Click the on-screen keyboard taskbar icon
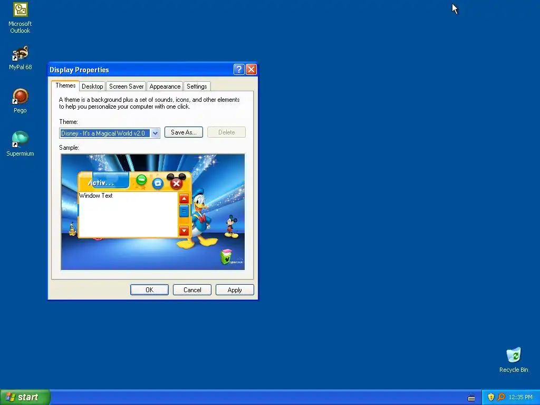Image resolution: width=540 pixels, height=405 pixels. 471,398
